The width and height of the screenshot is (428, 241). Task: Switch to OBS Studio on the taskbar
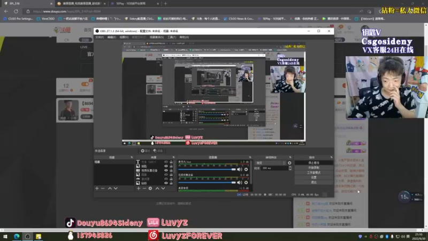click(28, 236)
